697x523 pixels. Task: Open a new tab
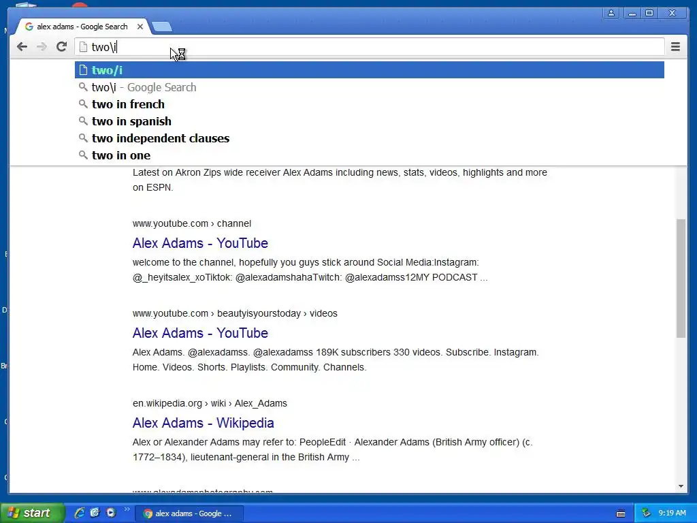click(x=162, y=27)
